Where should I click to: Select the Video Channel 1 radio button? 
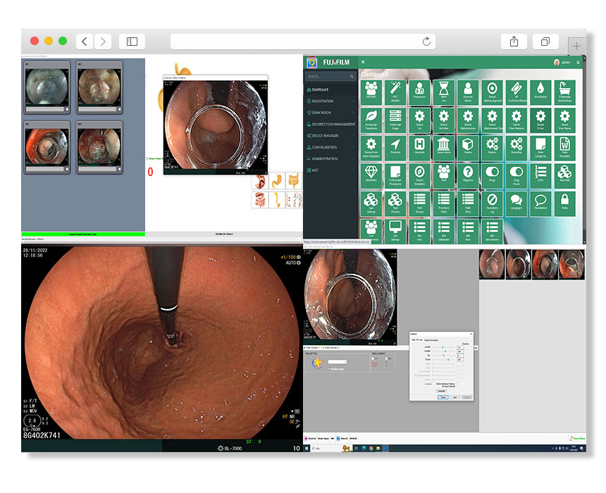pos(306,347)
